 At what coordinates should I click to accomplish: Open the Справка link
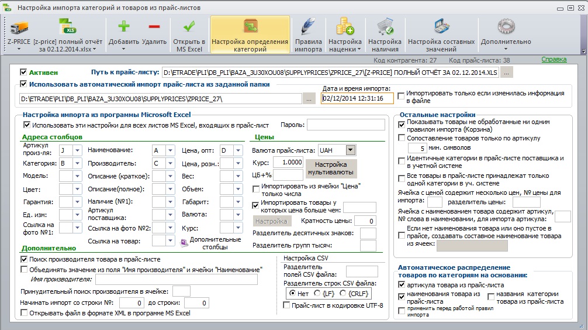pyautogui.click(x=554, y=59)
